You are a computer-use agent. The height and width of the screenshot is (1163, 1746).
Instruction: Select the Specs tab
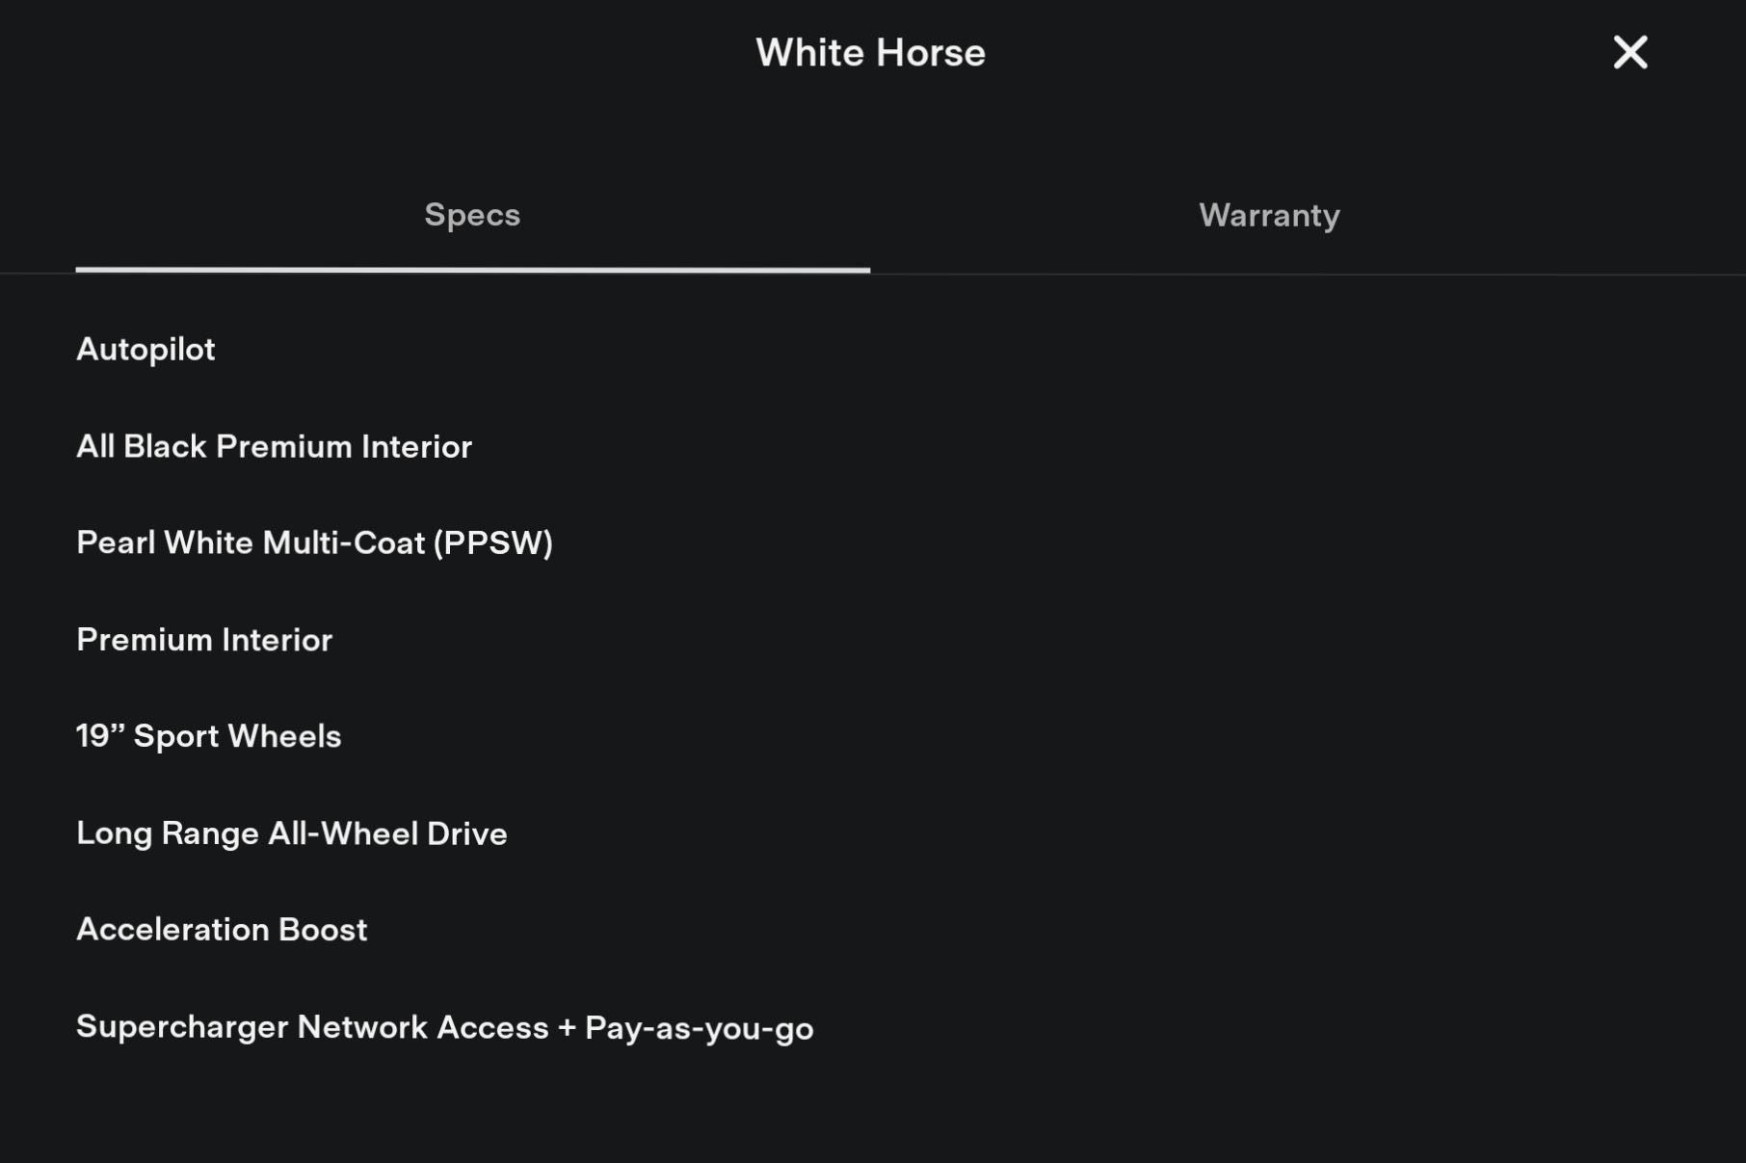coord(472,215)
